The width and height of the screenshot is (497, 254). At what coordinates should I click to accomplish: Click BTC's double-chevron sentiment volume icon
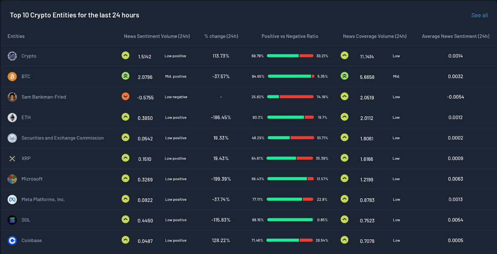coord(125,76)
